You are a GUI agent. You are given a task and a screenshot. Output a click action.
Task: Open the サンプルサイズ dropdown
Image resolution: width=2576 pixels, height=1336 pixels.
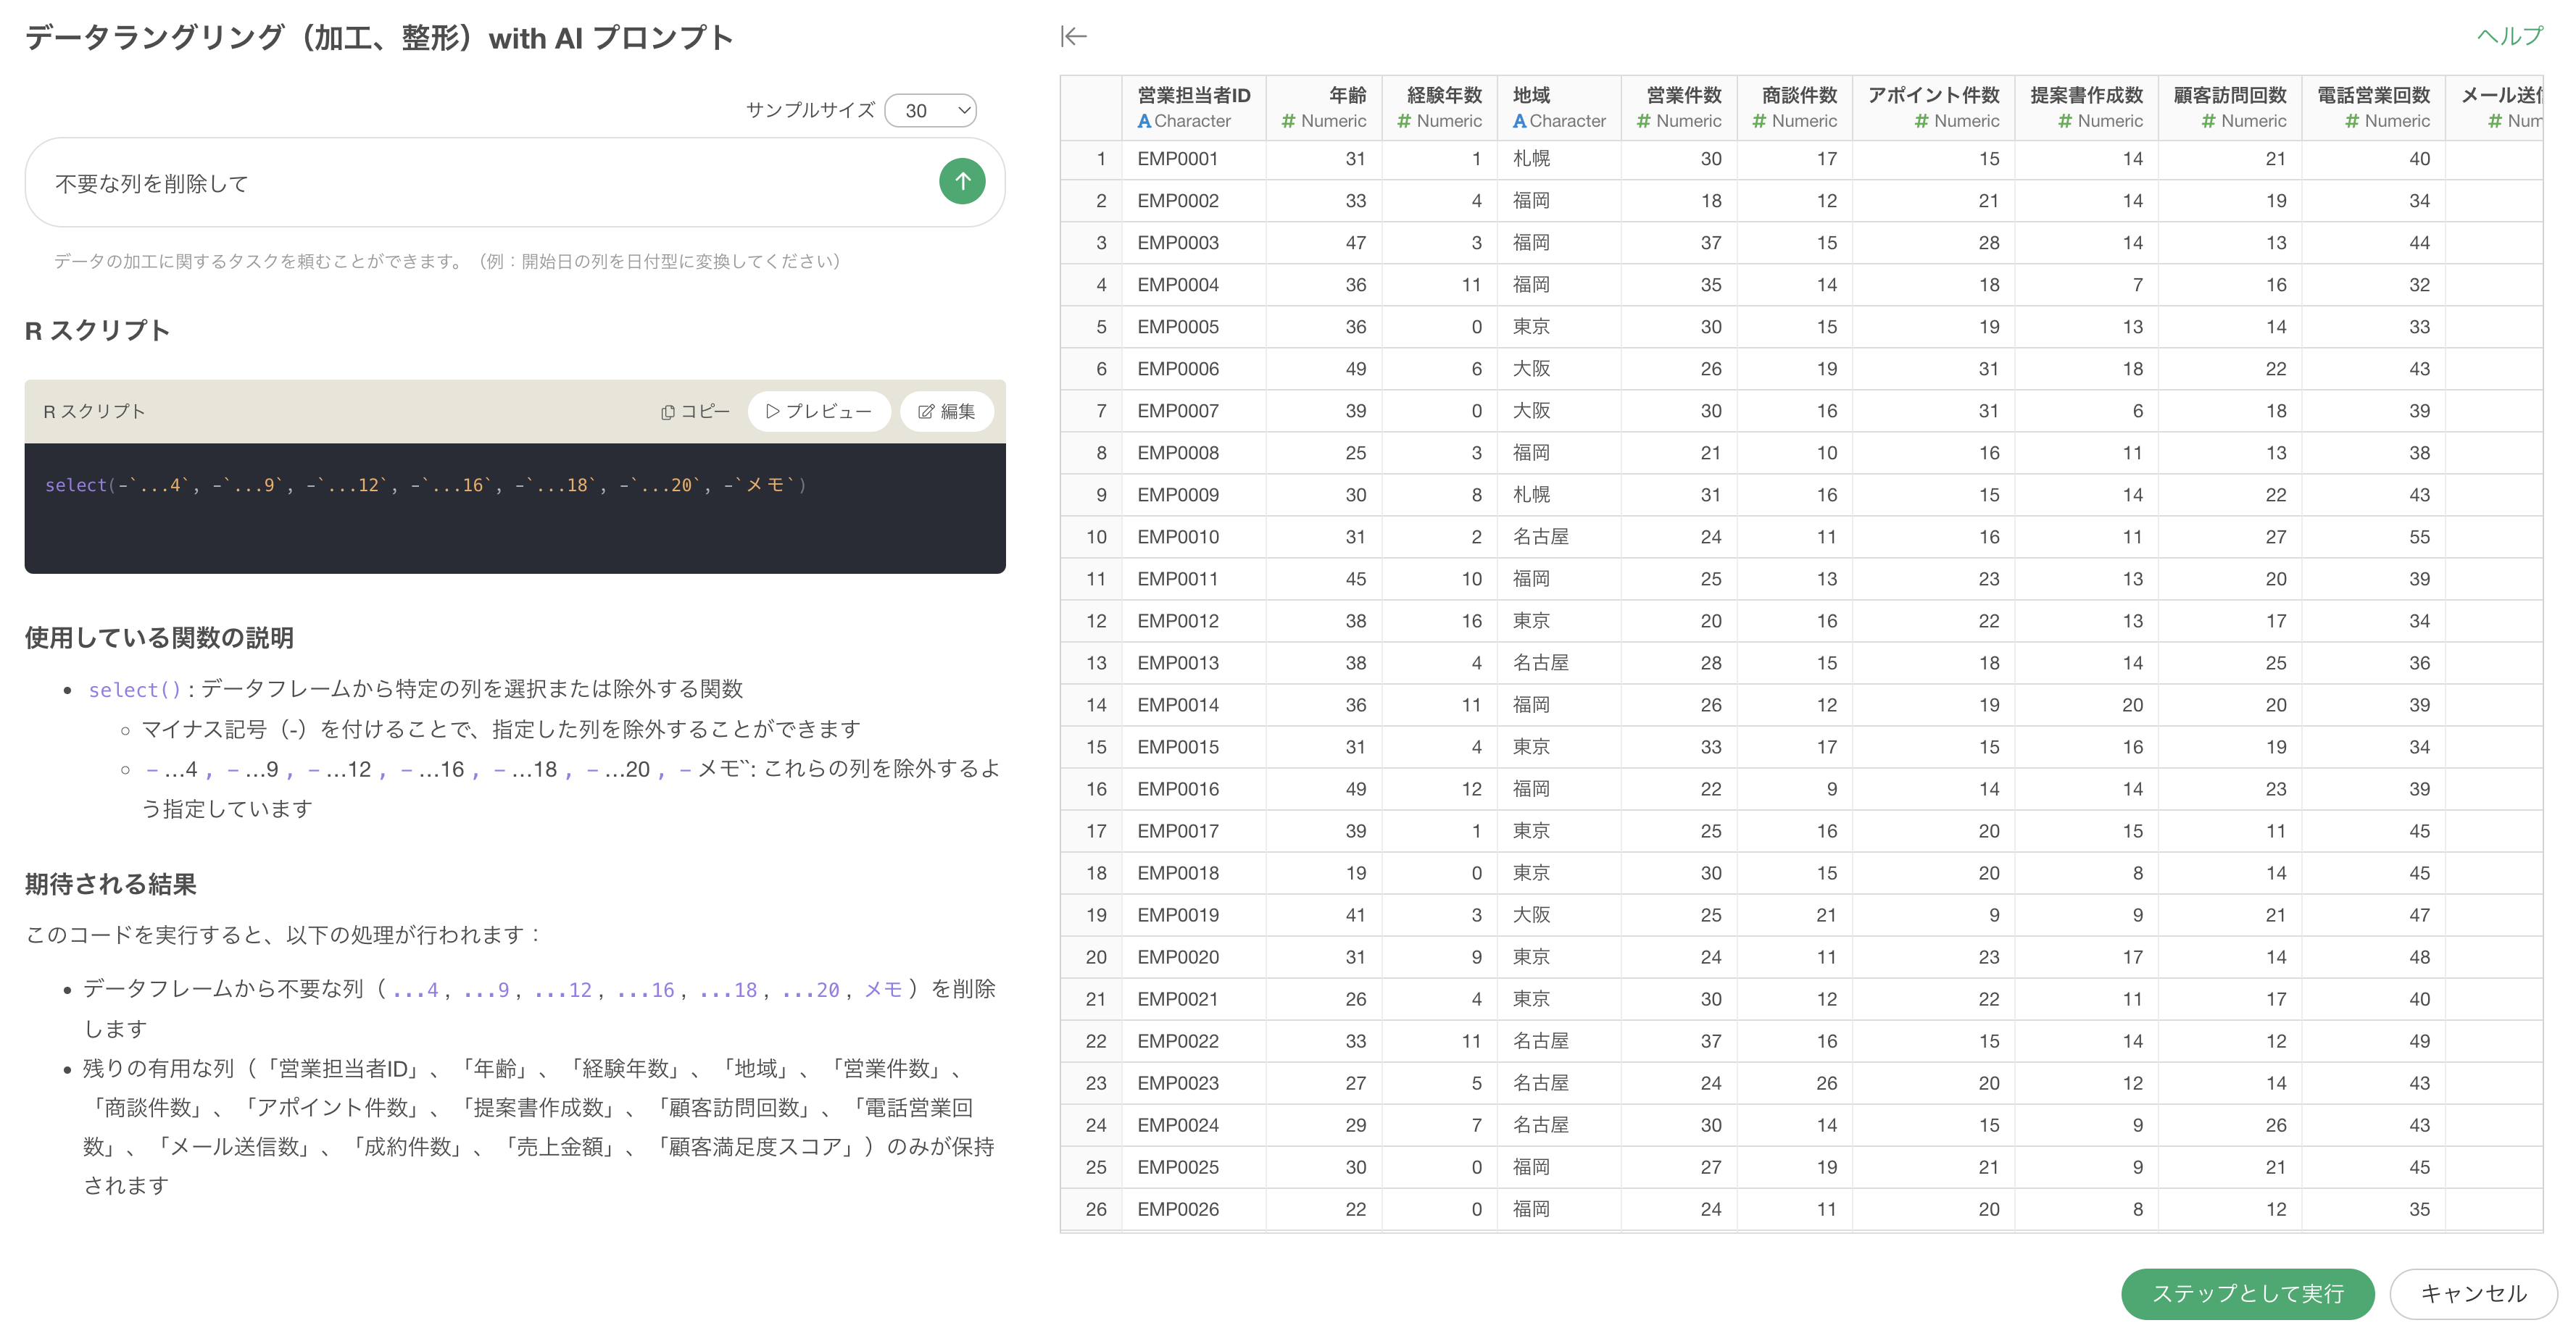[x=930, y=111]
